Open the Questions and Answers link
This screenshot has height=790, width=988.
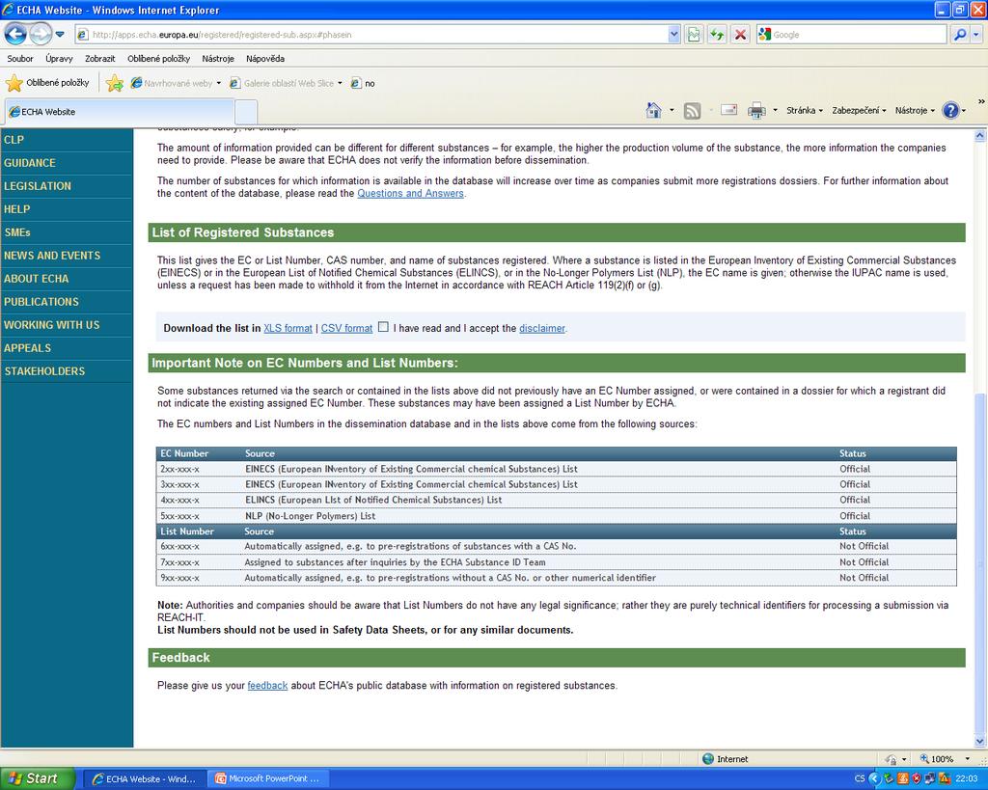[x=410, y=194]
